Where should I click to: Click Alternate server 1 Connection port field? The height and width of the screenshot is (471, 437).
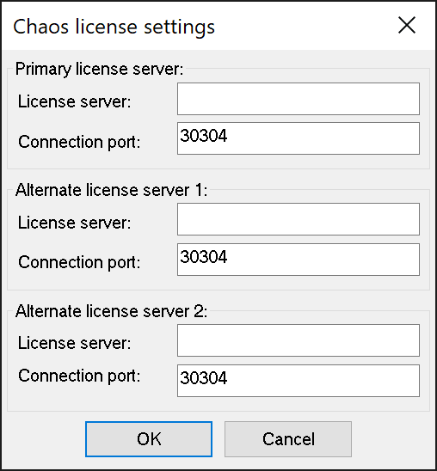299,260
